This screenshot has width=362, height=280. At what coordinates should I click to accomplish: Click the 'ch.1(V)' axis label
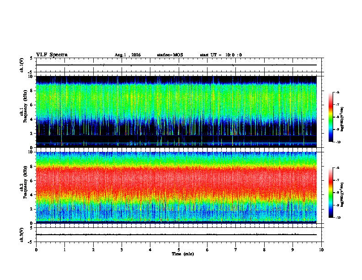click(x=21, y=65)
